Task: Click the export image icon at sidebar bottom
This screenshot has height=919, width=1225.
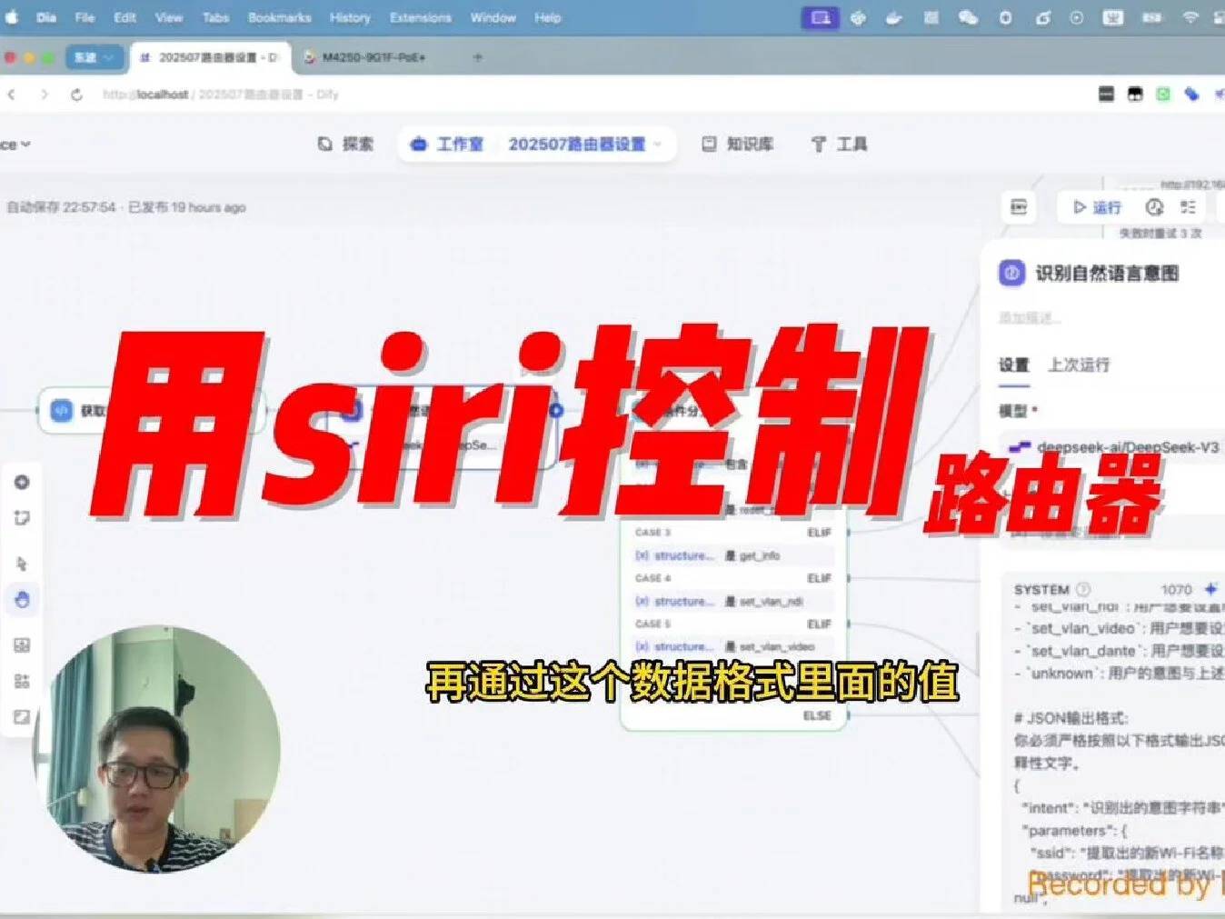Action: (22, 718)
